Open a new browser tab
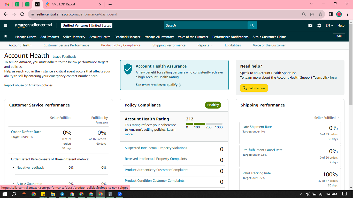 coord(110,4)
